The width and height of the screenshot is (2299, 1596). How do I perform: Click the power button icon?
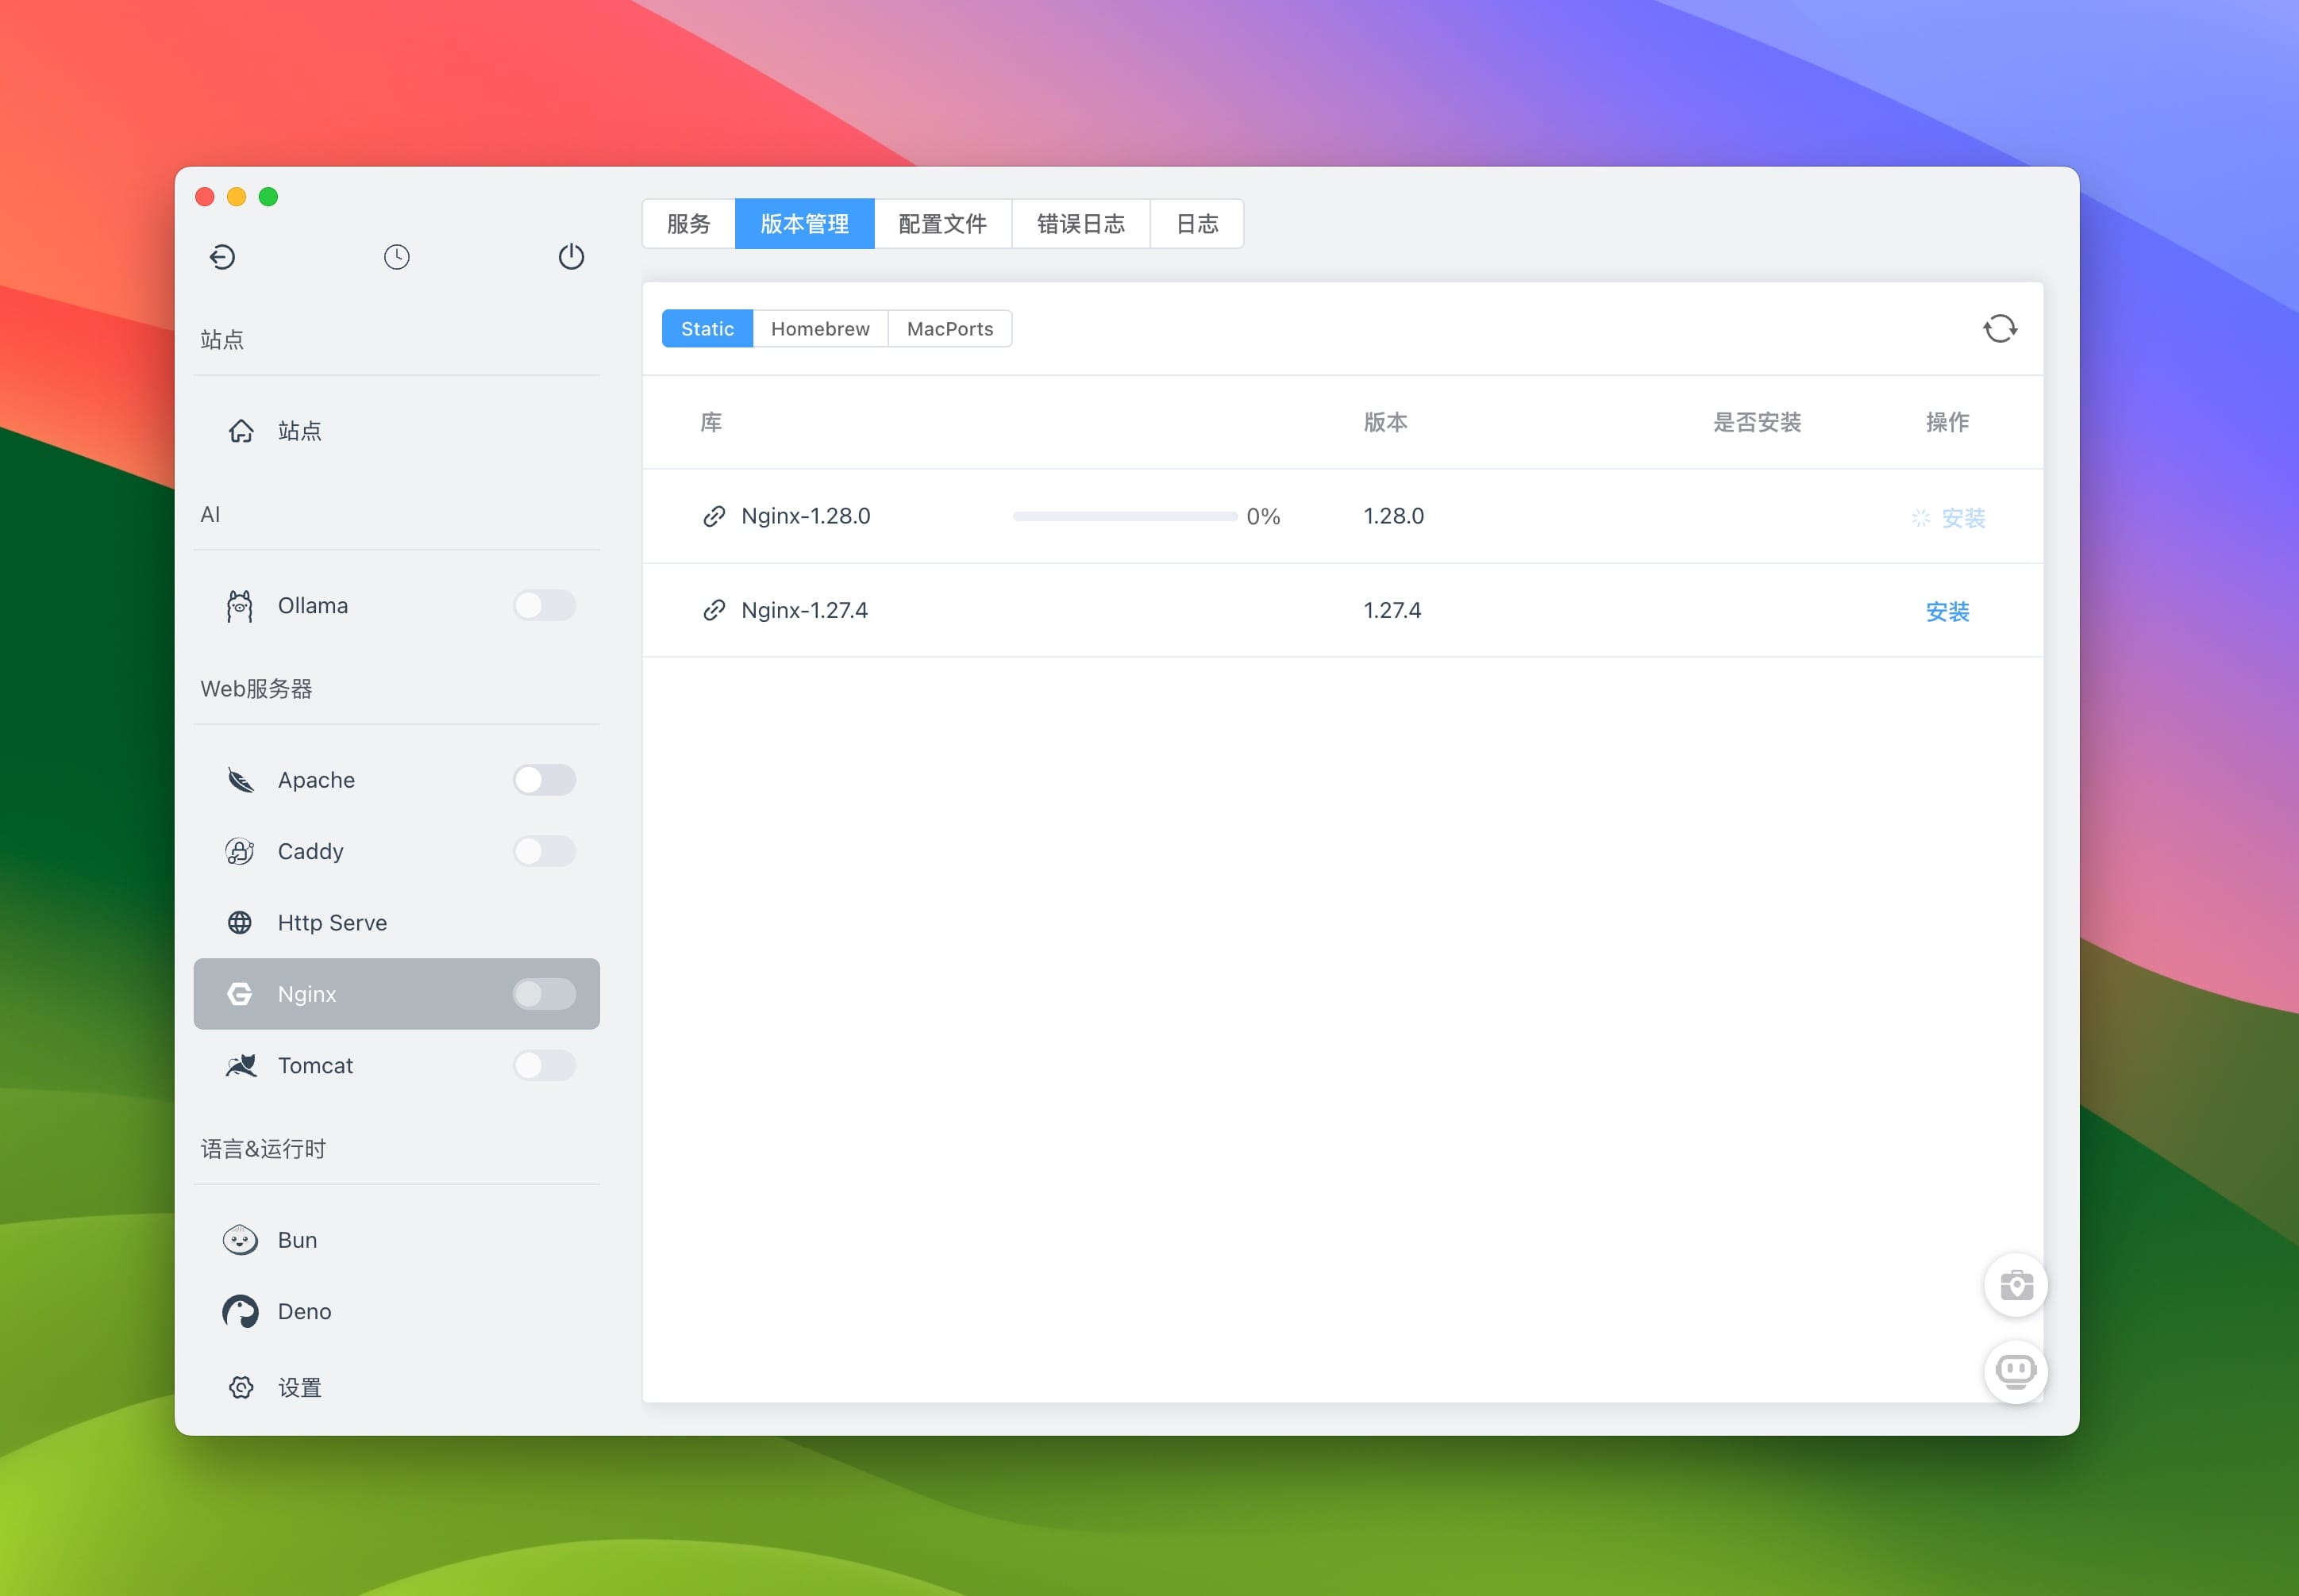click(x=571, y=257)
